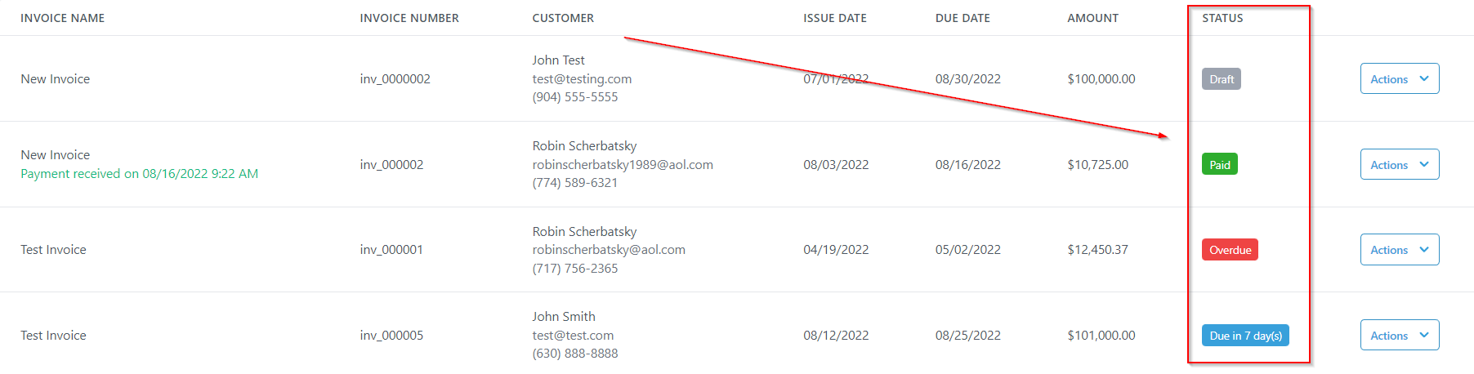Open the payment received on 08/16/2022 link
Image resolution: width=1474 pixels, height=374 pixels.
(x=140, y=174)
